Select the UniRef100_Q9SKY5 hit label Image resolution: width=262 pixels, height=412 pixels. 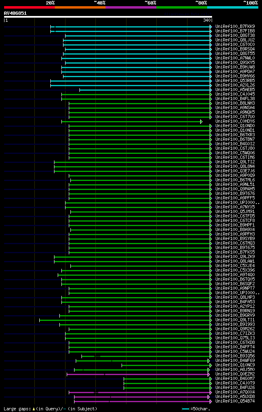[235, 62]
